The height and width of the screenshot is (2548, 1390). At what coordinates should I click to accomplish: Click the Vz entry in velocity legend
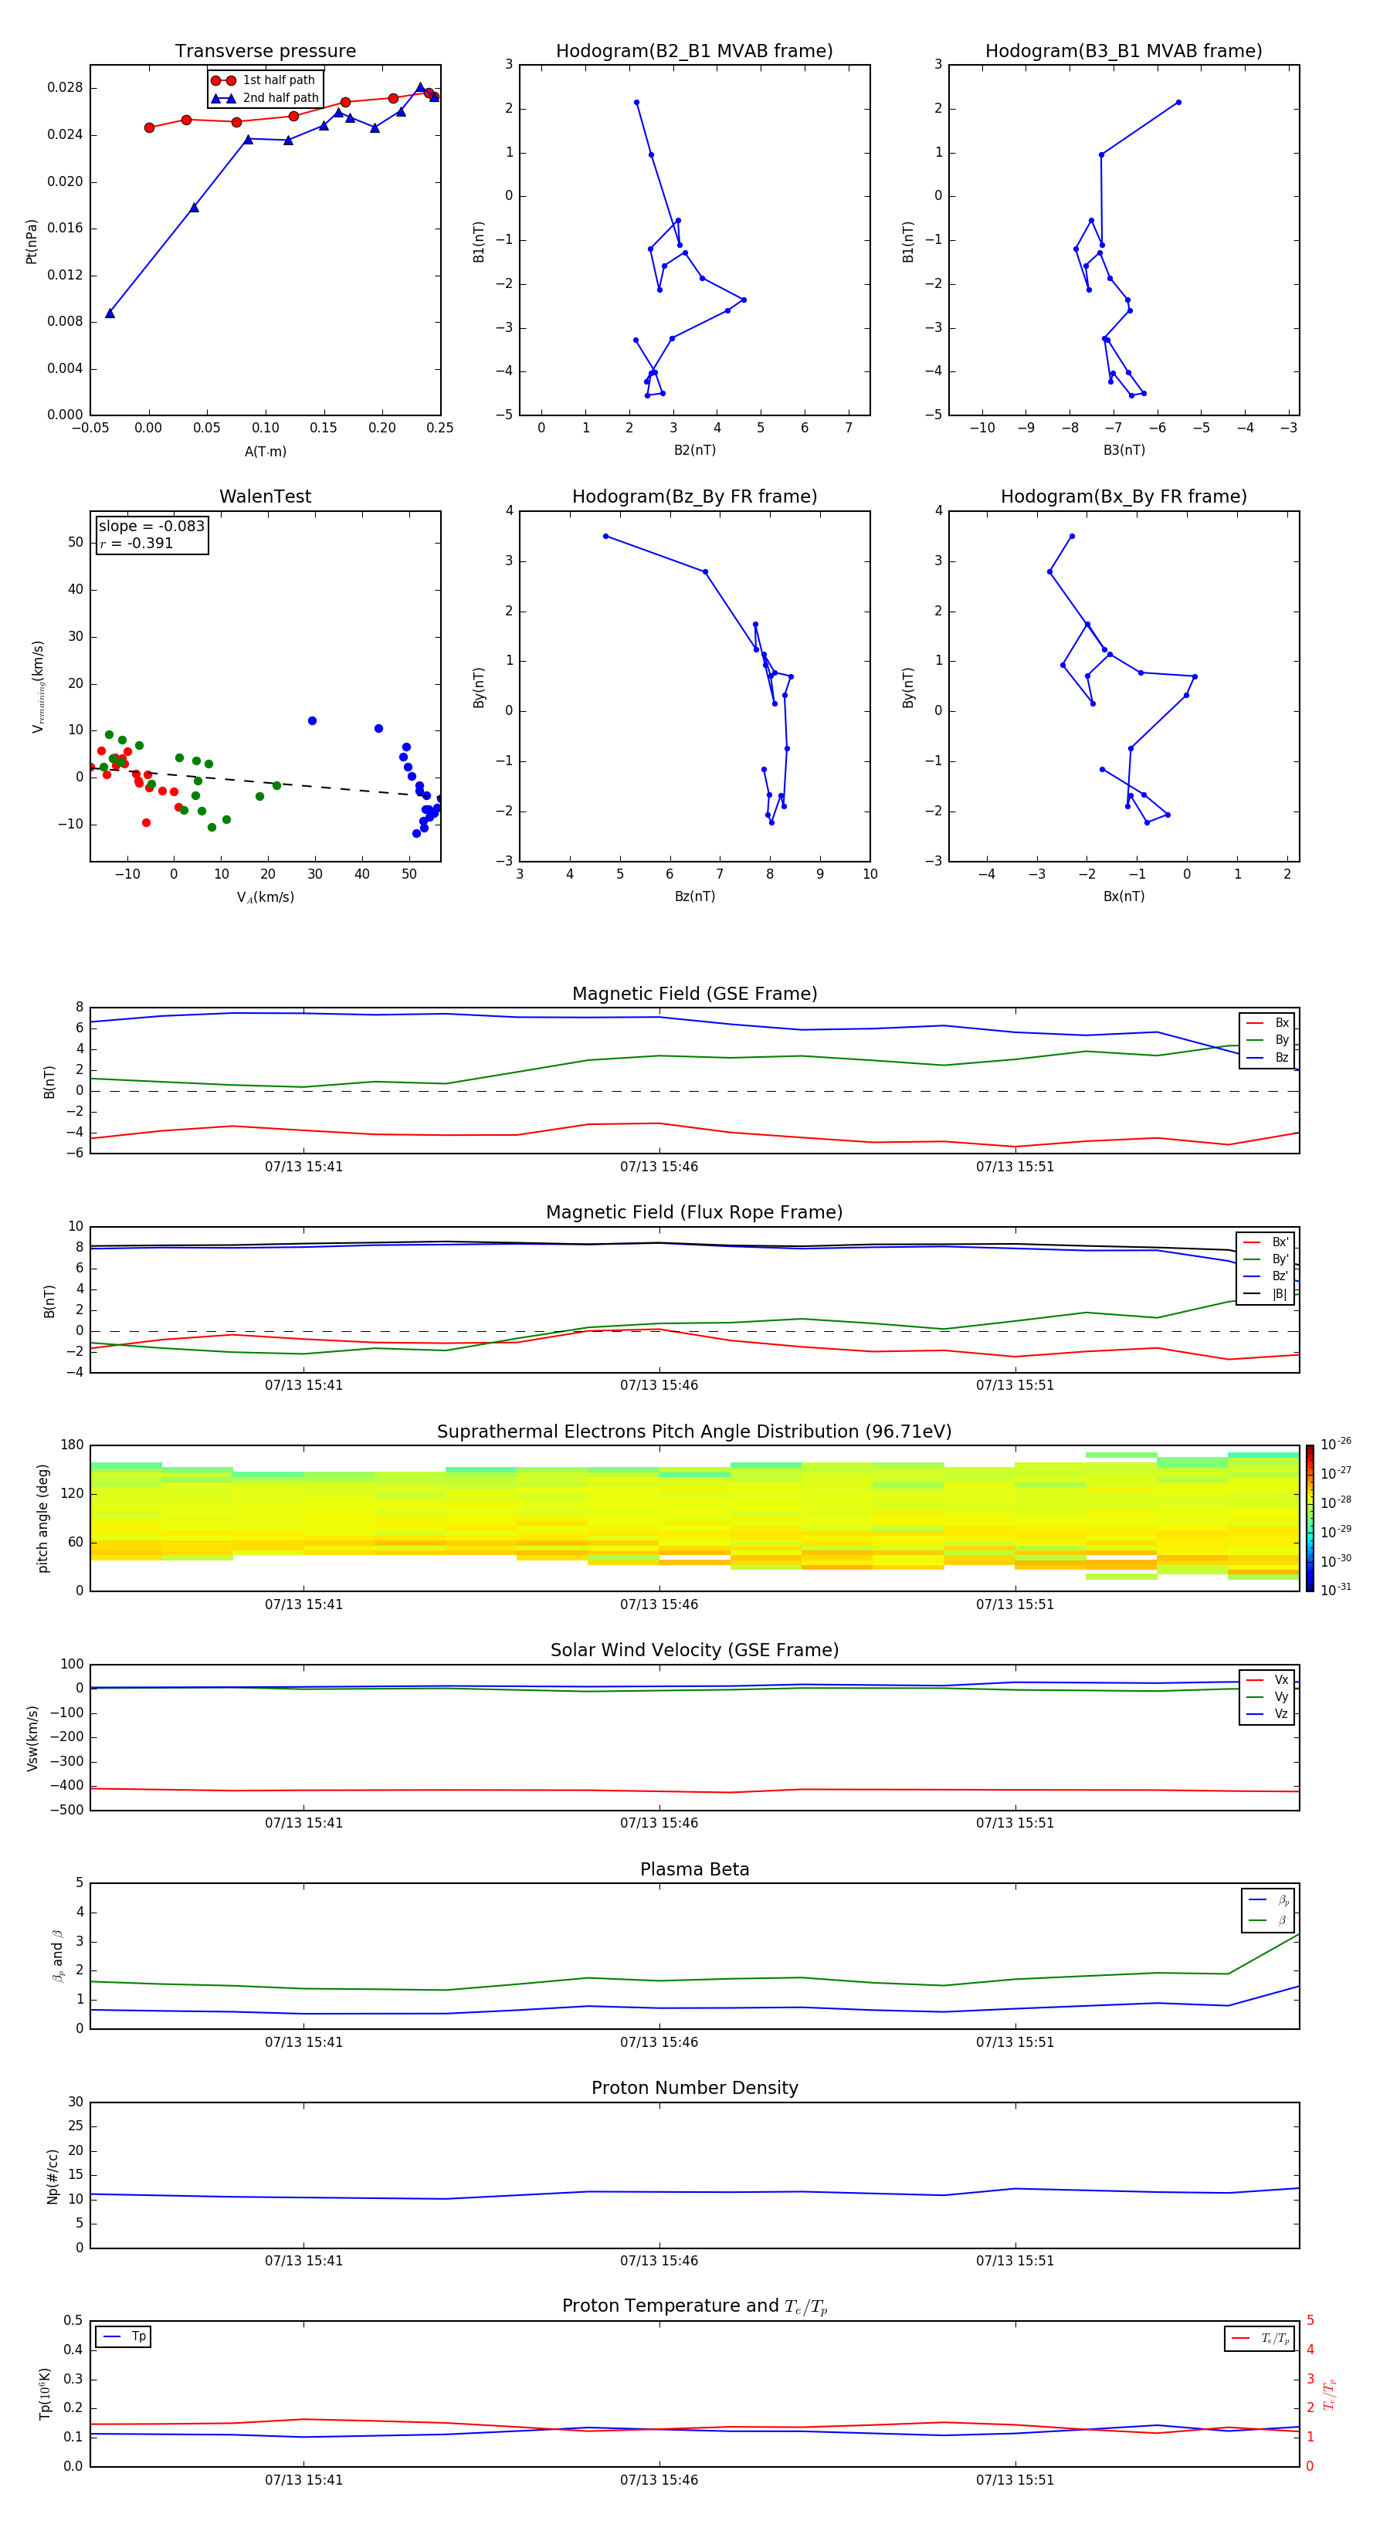tap(1267, 1714)
